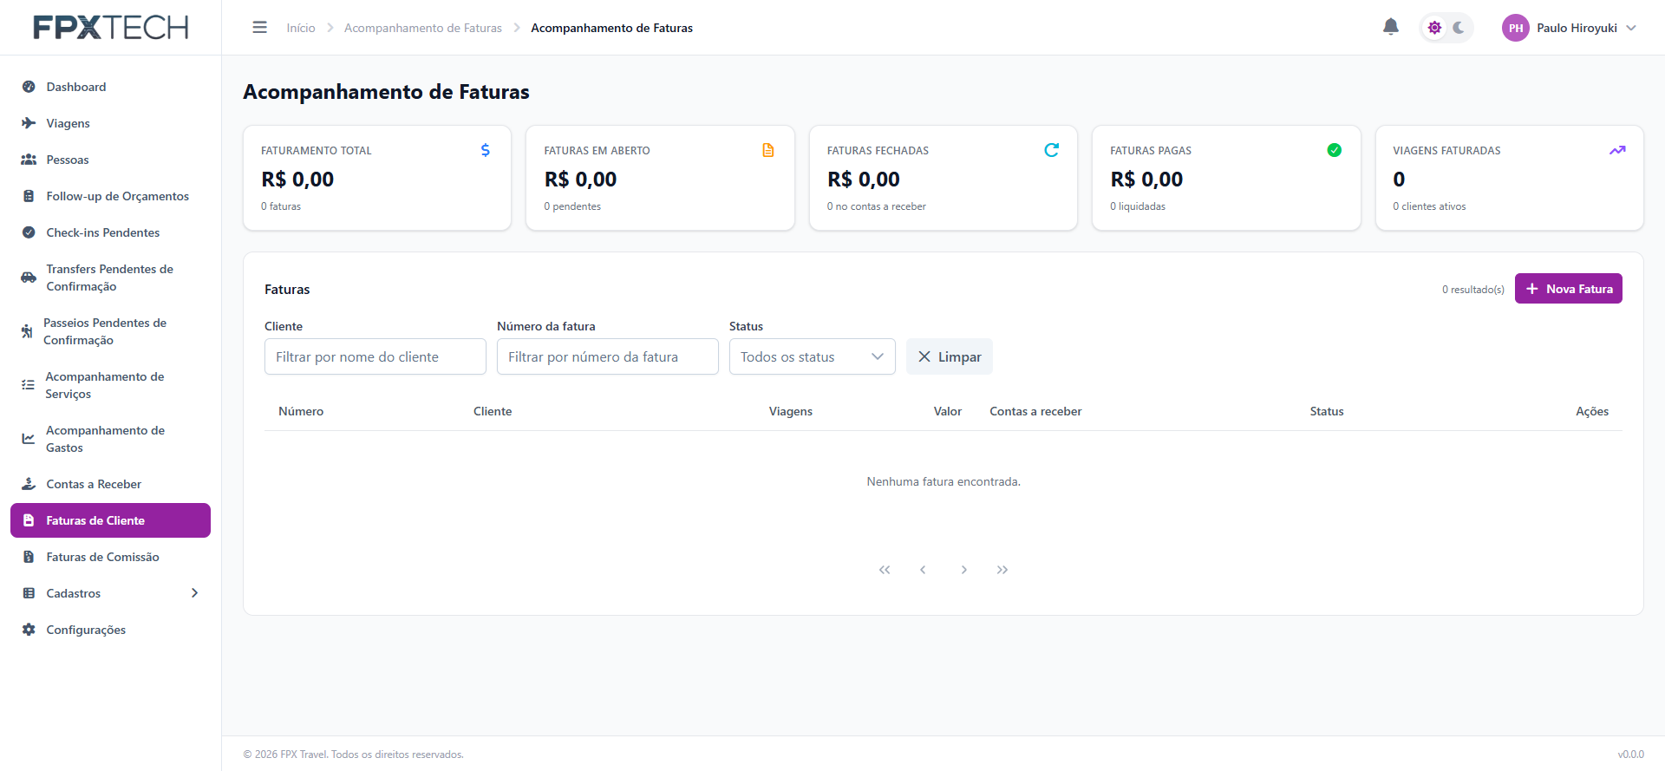Screen dimensions: 1665x771
Task: Click the hamburger menu icon
Action: point(259,28)
